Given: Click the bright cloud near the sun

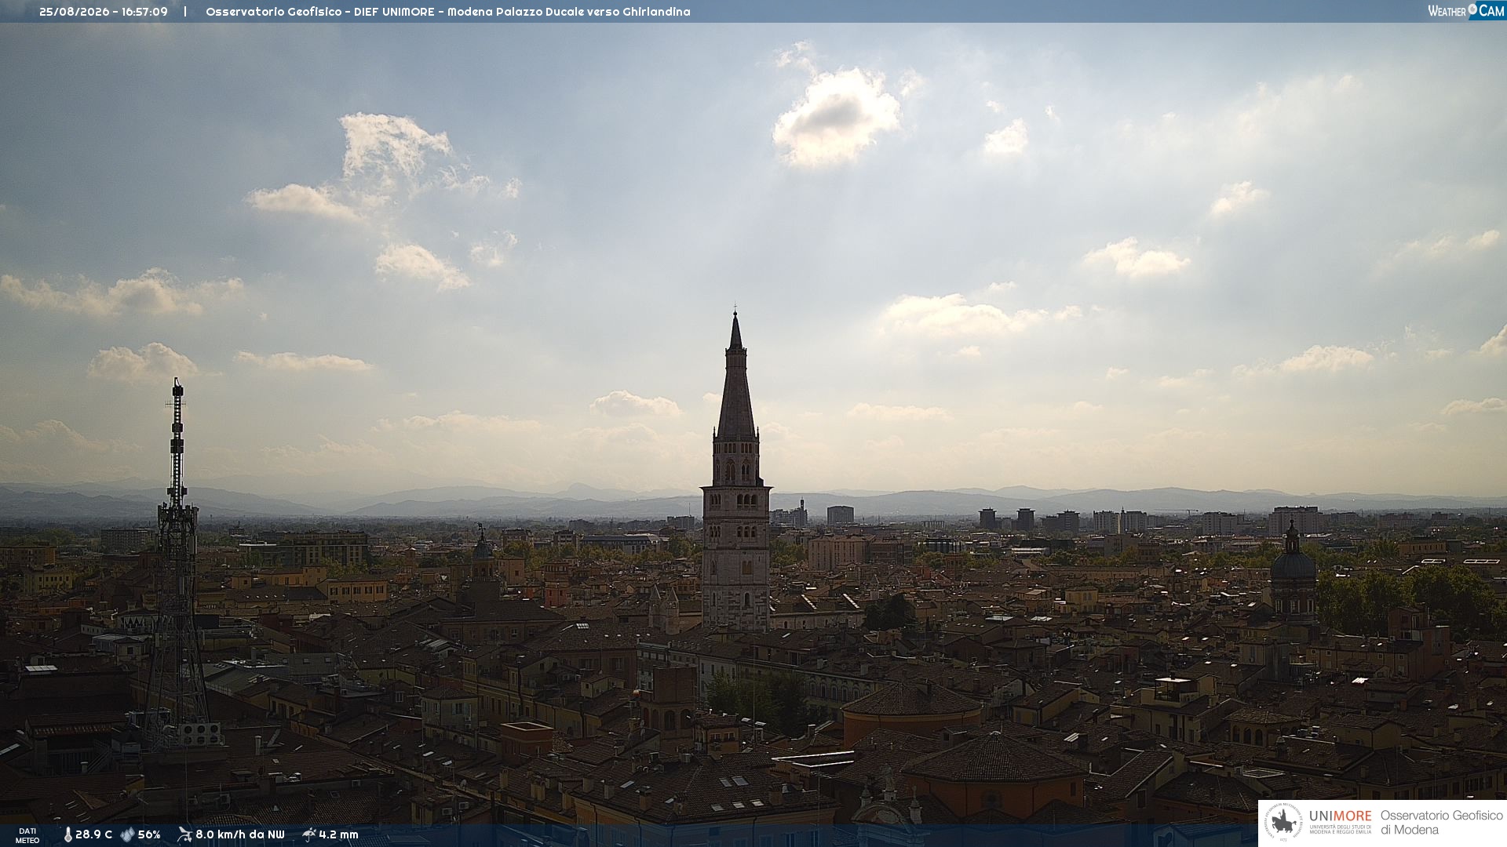Looking at the screenshot, I should pos(837,118).
